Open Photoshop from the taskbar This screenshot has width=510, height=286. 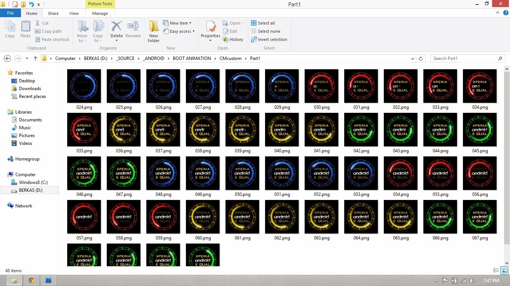pos(48,280)
